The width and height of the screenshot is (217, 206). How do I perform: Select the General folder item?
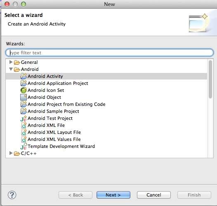click(29, 62)
